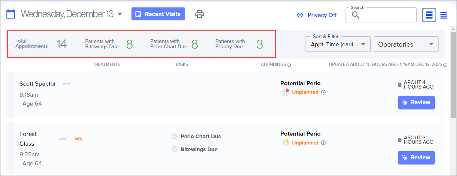Click the calendar icon beside the date
This screenshot has height=176, width=457.
11,14
